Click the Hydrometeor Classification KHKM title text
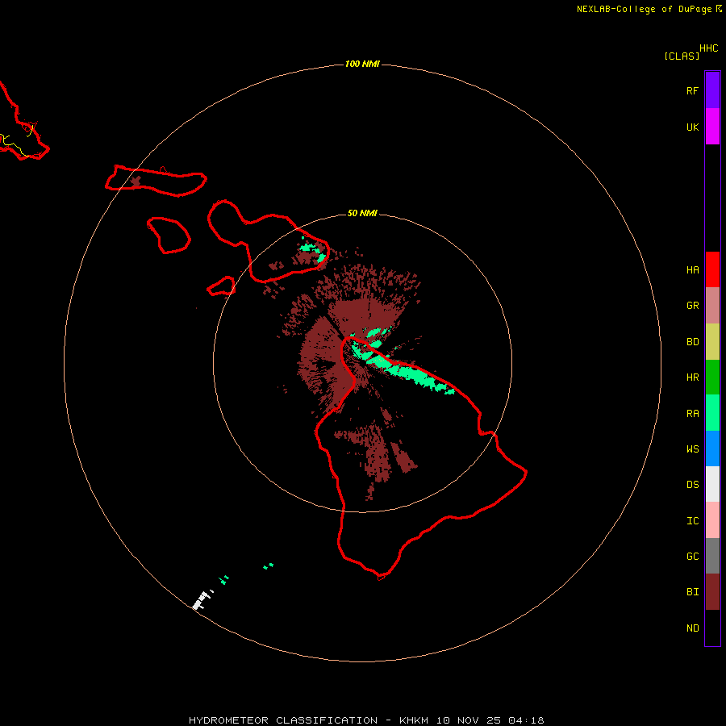 [366, 720]
